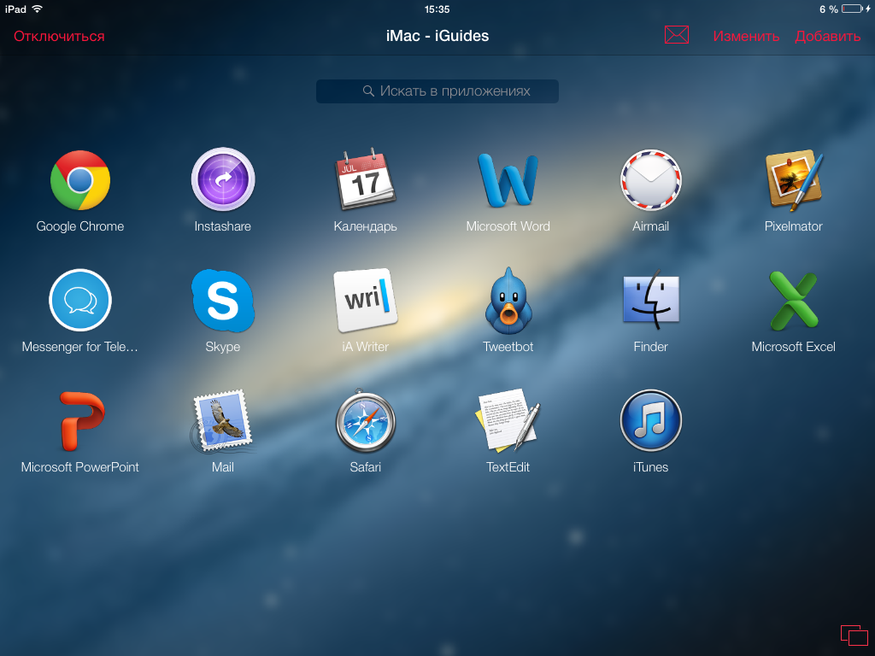Tap the 15:35 clock in status bar
The width and height of the screenshot is (875, 656).
(437, 9)
